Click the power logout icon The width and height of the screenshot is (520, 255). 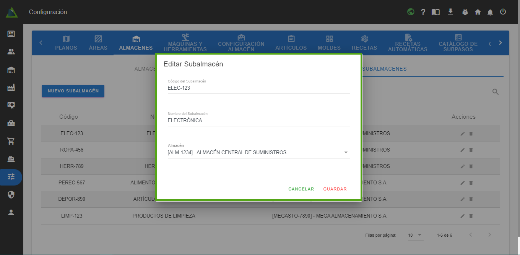pos(503,12)
